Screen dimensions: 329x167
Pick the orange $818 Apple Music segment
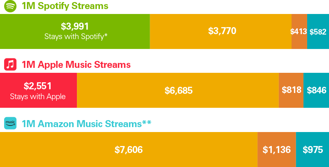(x=291, y=90)
